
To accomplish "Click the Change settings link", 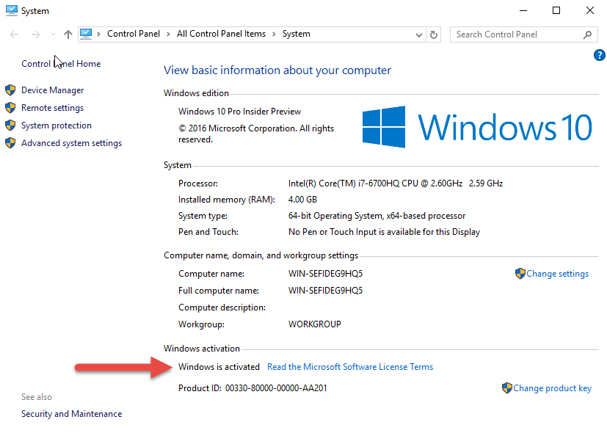I will pos(557,274).
